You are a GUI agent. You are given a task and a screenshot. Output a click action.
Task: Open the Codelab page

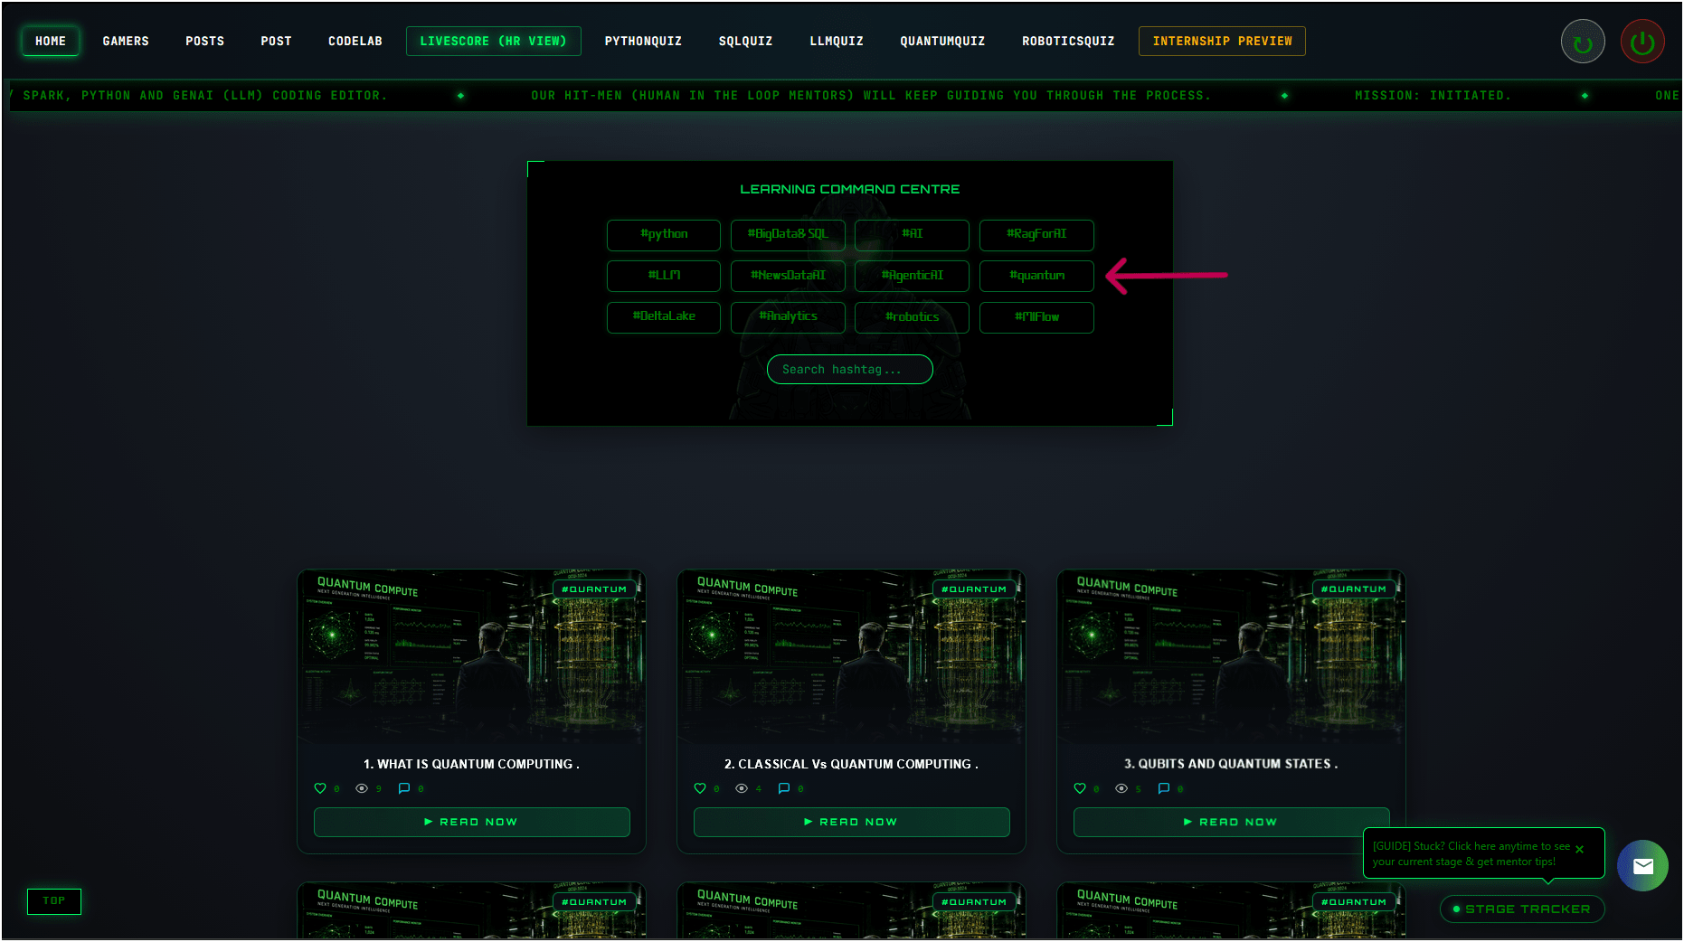[355, 42]
